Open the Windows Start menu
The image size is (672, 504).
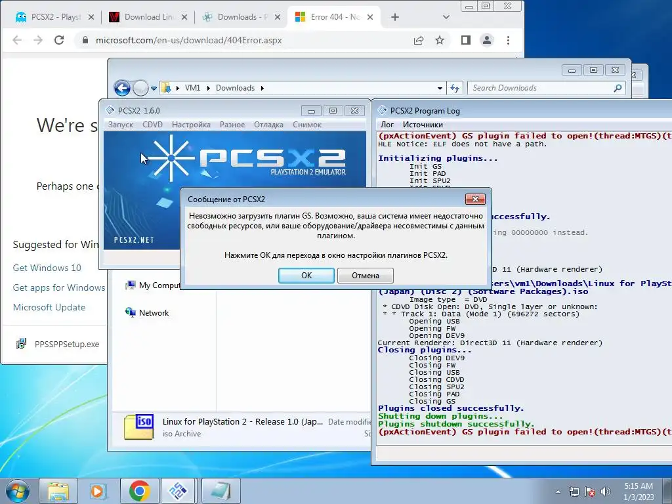(x=17, y=491)
